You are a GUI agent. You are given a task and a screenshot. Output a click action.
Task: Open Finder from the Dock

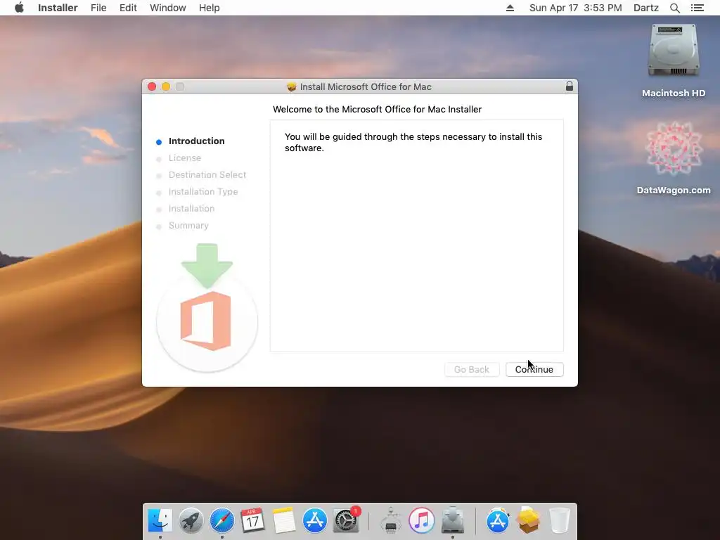pyautogui.click(x=160, y=520)
